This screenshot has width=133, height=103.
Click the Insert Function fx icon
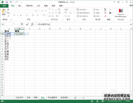coord(32,24)
